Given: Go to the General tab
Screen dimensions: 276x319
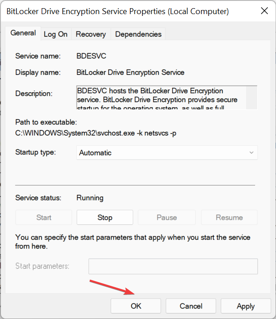Looking at the screenshot, I should pyautogui.click(x=23, y=33).
